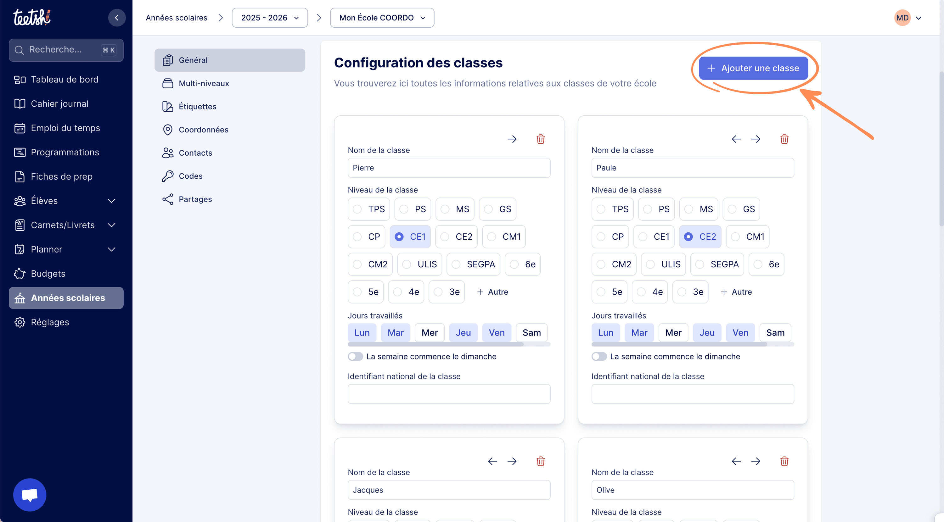Click the Teetsh logo
Image resolution: width=944 pixels, height=522 pixels.
click(x=32, y=17)
